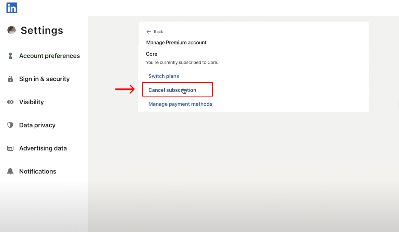399x232 pixels.
Task: Click the Cancel subscription link
Action: [172, 90]
